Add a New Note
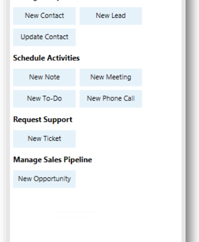The image size is (199, 242). point(45,77)
